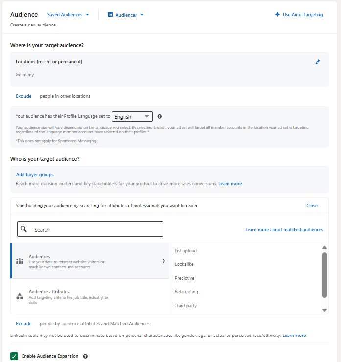Screen dimensions: 341x362
Task: Expand Audiences category chevron arrow
Action: 163,261
